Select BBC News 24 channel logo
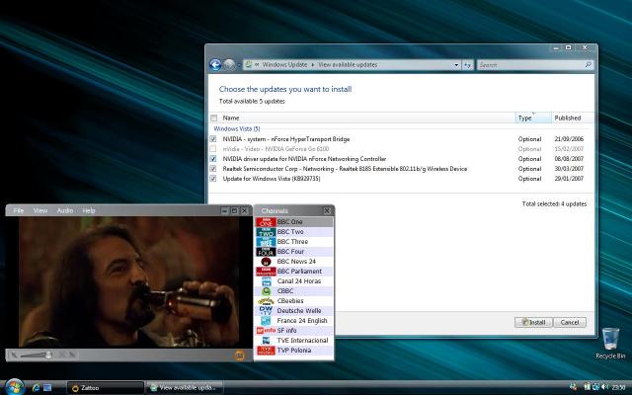632x395 pixels. coord(266,261)
